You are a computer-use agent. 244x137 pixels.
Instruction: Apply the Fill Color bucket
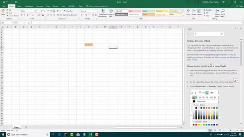point(39,15)
